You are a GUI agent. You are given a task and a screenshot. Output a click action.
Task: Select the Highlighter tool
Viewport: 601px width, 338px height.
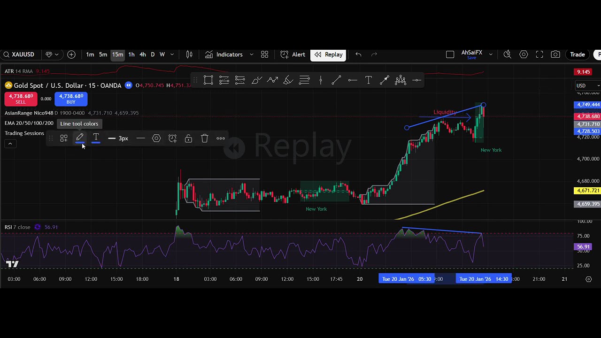[288, 80]
